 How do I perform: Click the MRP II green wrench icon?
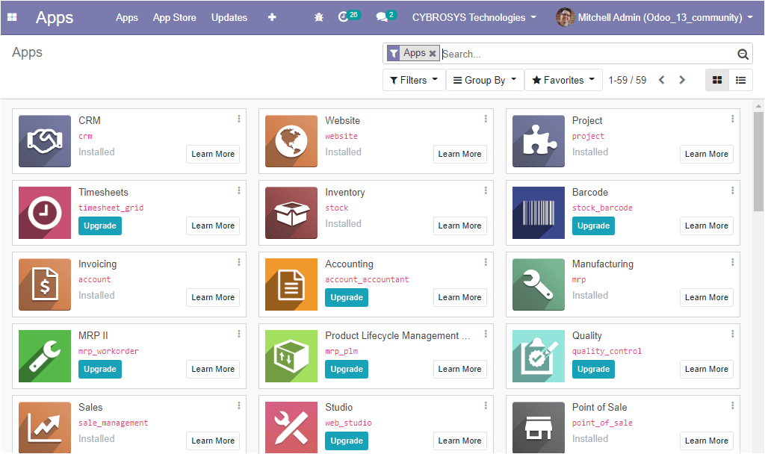coord(45,356)
